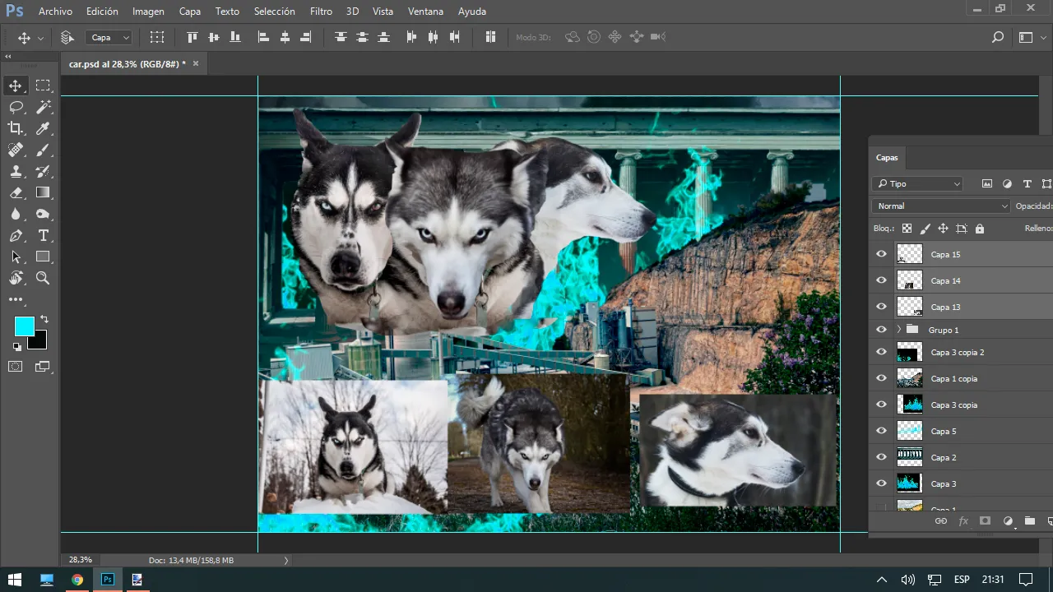
Task: Open the extra tools ellipsis menu
Action: (16, 300)
